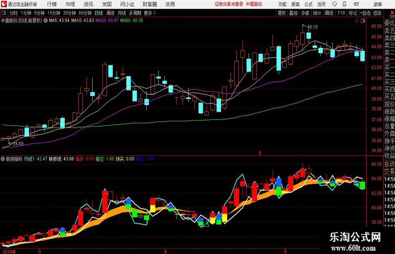The image size is (395, 254).
Task: Click the 股朋指标 indicator name
Action: click(x=14, y=159)
